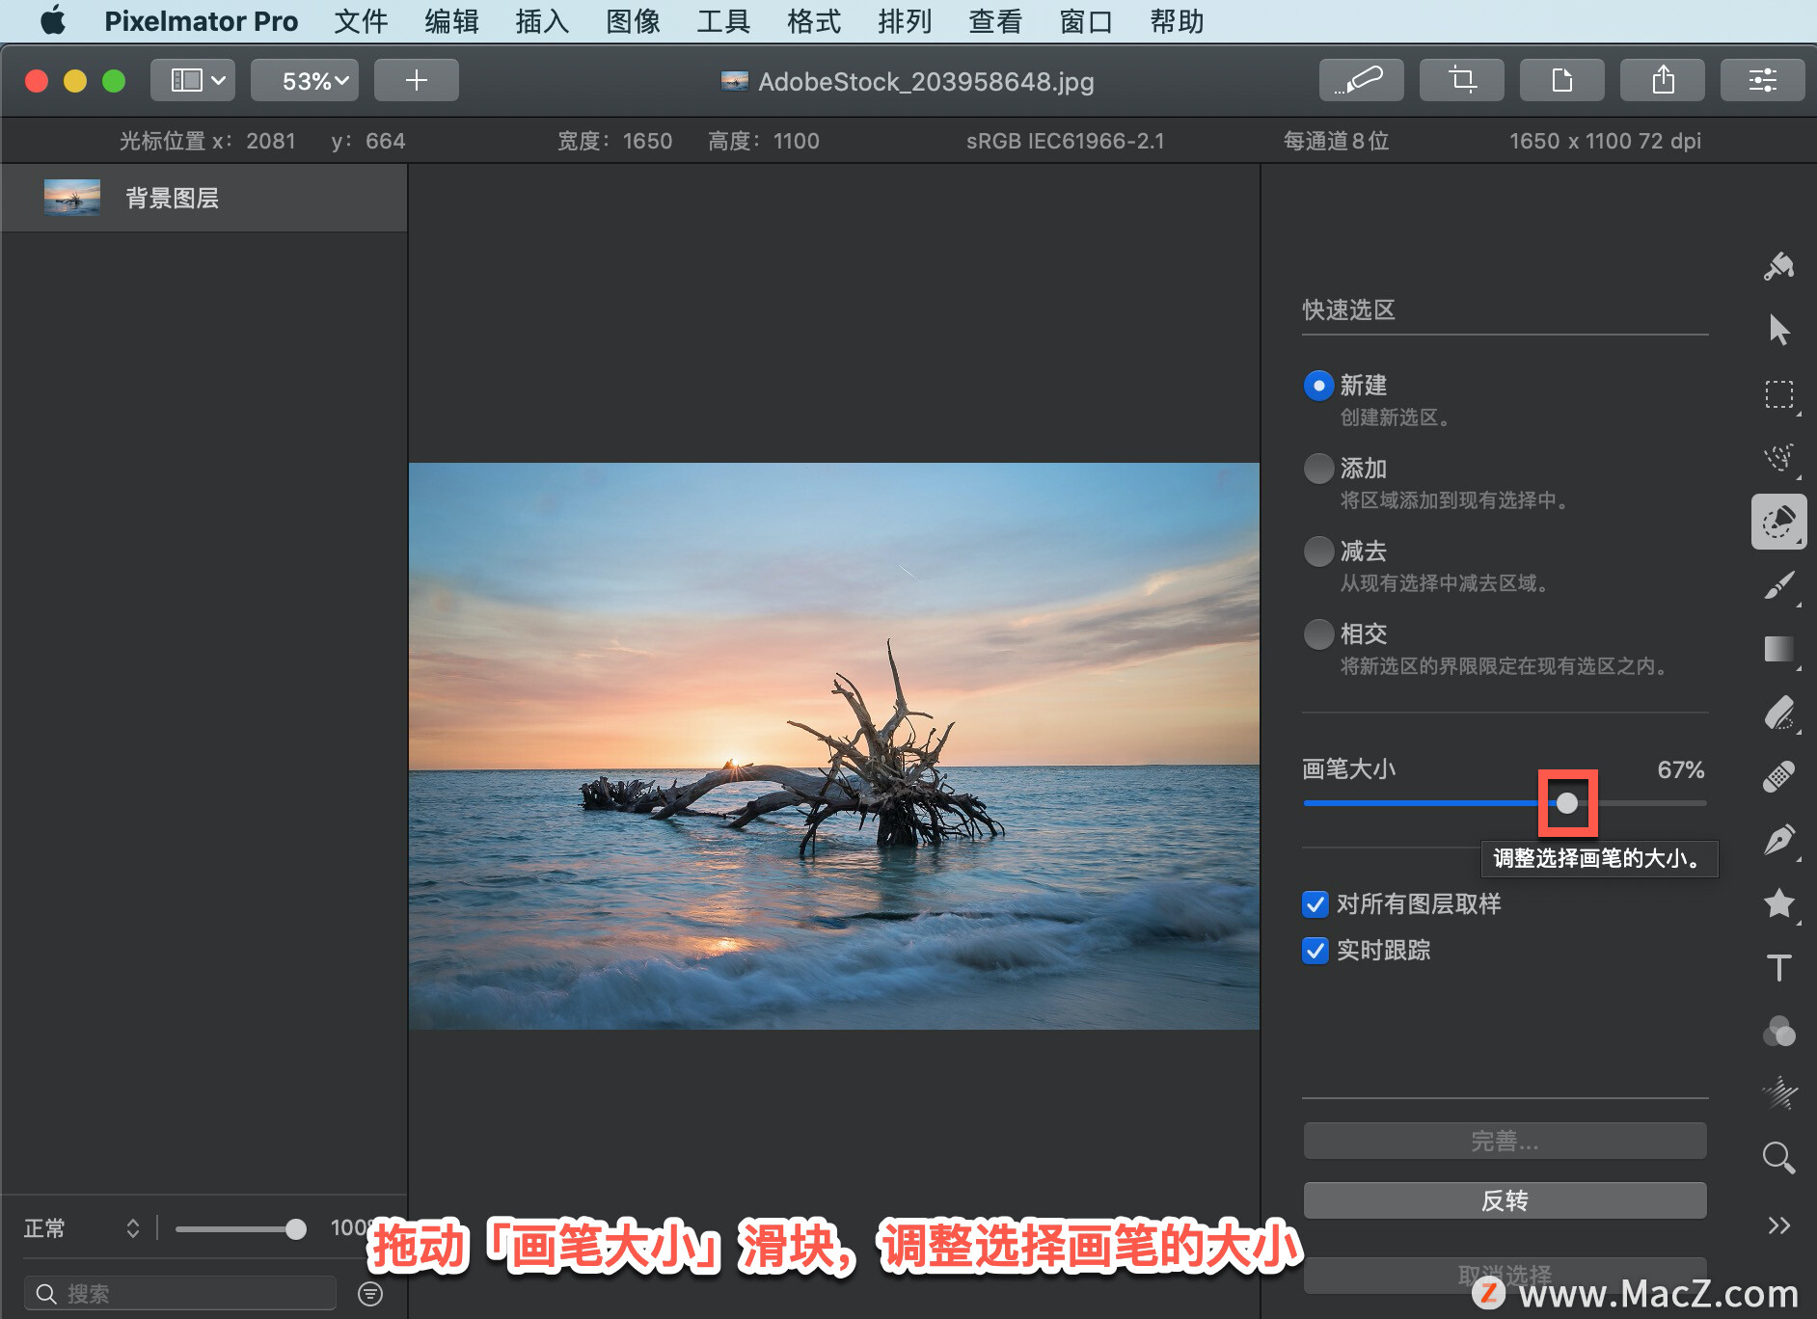Select the rectangular selection tool
The height and width of the screenshot is (1319, 1817).
pyautogui.click(x=1780, y=395)
